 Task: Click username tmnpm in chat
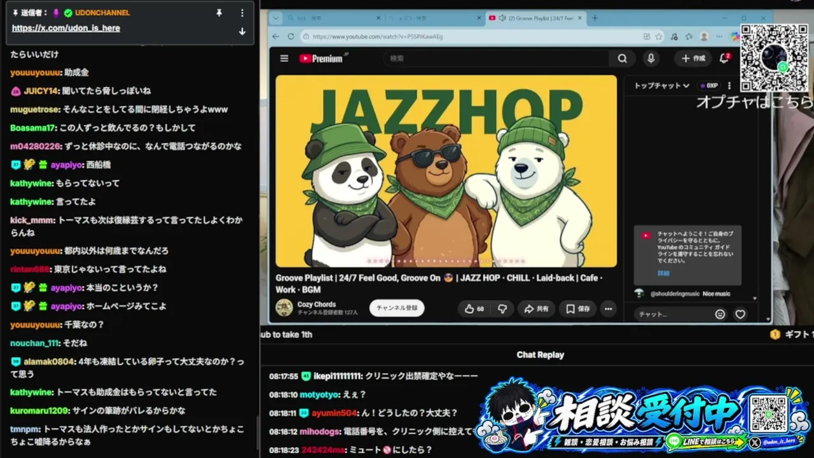(25, 429)
